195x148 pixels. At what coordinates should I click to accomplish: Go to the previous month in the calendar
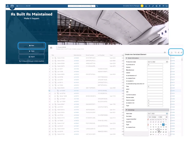150,117
